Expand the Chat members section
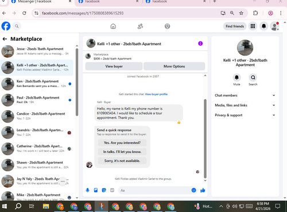 coord(245,95)
